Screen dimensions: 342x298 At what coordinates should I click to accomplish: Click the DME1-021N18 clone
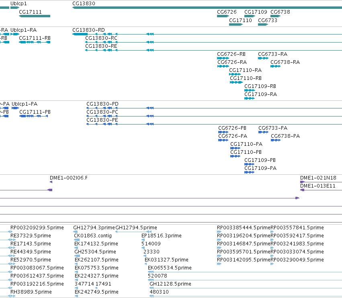coord(321,182)
